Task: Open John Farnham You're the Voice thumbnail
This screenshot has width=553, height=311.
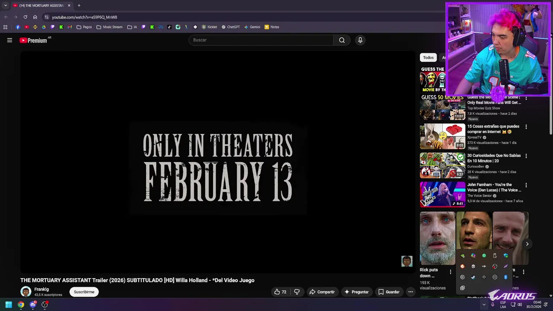Action: tap(442, 194)
